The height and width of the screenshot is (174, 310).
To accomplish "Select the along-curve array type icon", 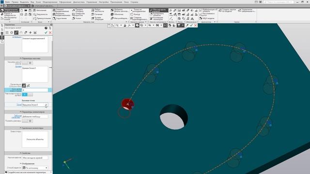I will pyautogui.click(x=16, y=32).
